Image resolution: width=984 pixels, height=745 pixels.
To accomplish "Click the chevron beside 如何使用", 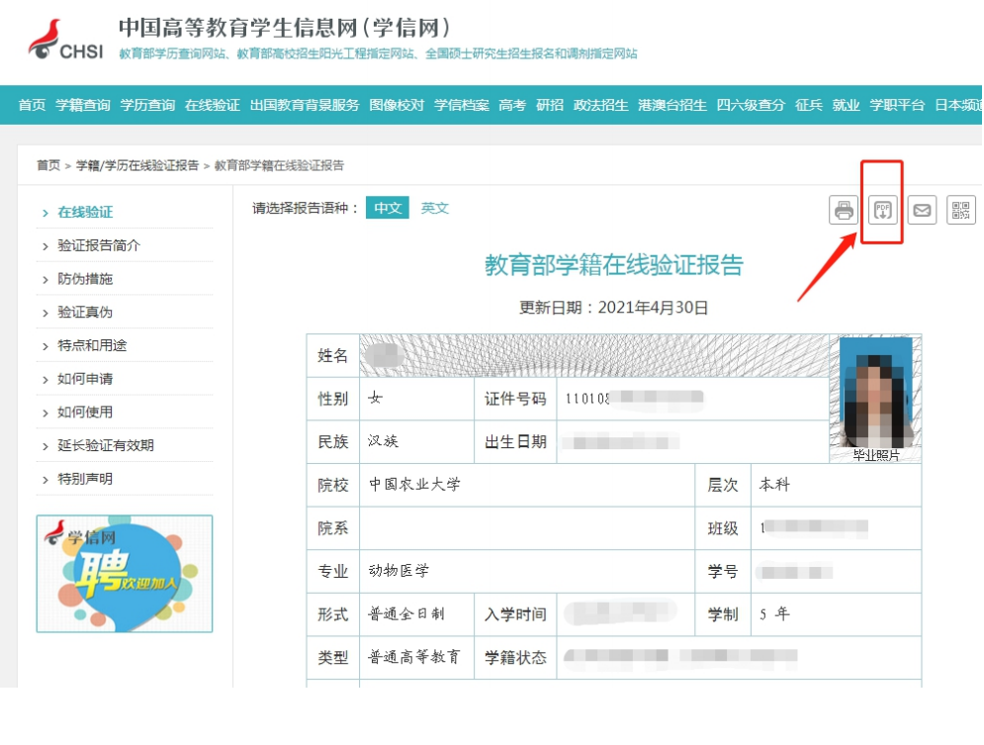I will pos(45,414).
